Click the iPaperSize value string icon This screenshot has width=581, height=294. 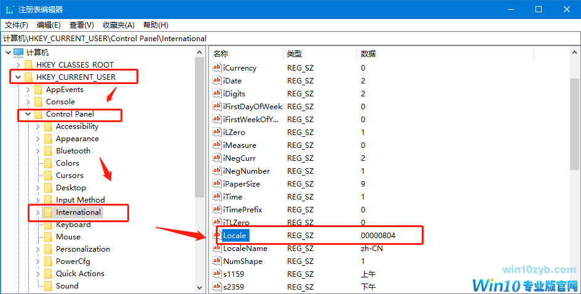[x=216, y=184]
